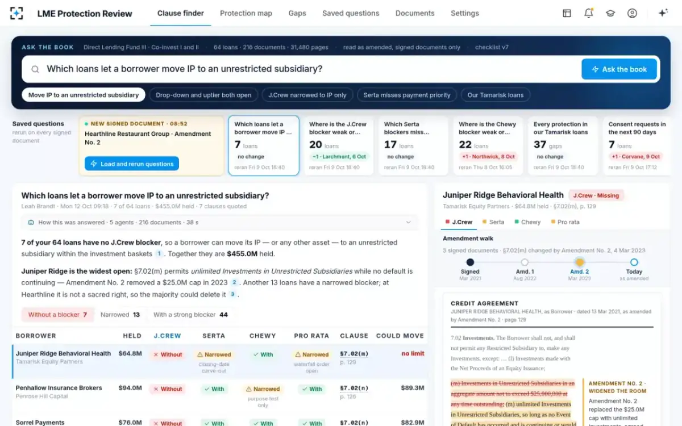Select the Our Tamarisk loans chip
Image resolution: width=682 pixels, height=426 pixels.
496,95
